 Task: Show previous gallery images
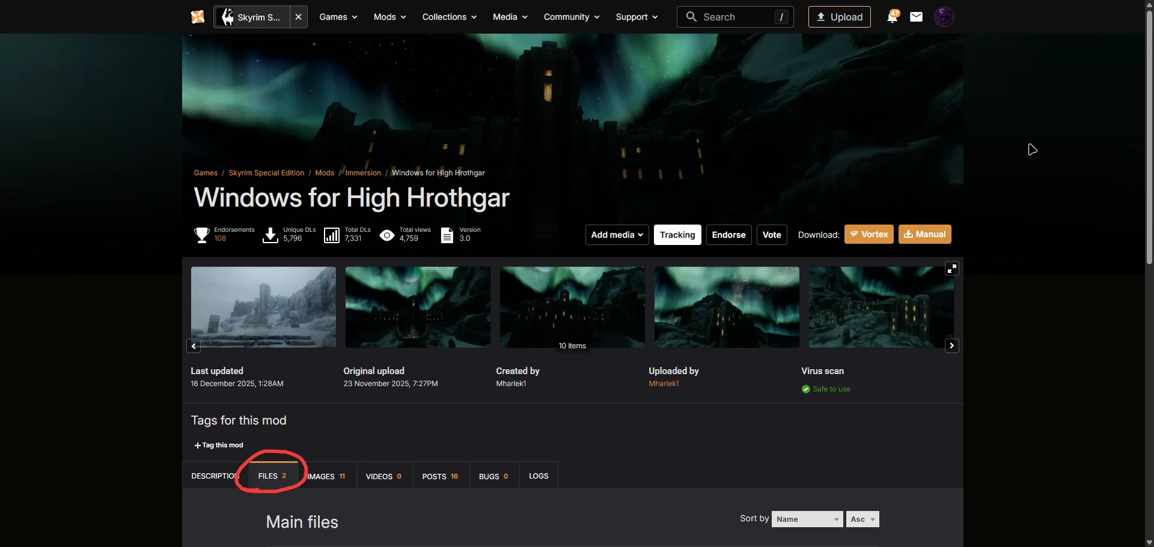pos(194,346)
